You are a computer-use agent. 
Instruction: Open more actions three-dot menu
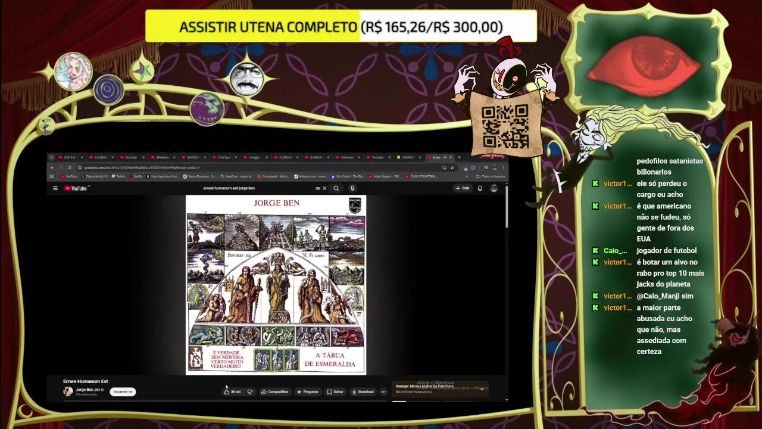pos(383,391)
